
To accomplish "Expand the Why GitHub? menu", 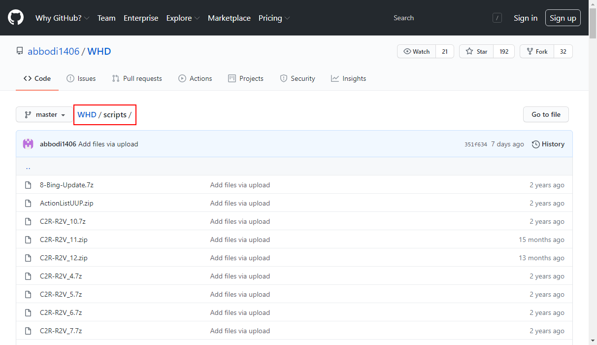I will coord(62,18).
